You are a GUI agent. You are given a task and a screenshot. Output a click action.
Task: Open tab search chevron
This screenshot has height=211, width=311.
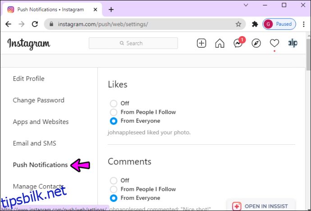pos(246,5)
